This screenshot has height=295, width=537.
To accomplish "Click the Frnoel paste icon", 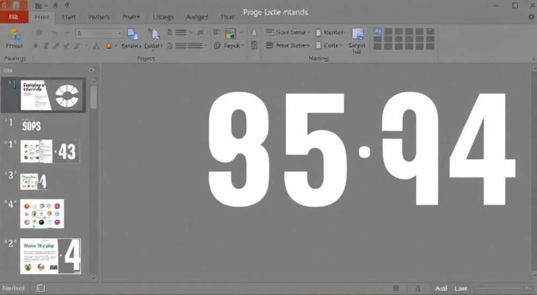I will point(14,34).
